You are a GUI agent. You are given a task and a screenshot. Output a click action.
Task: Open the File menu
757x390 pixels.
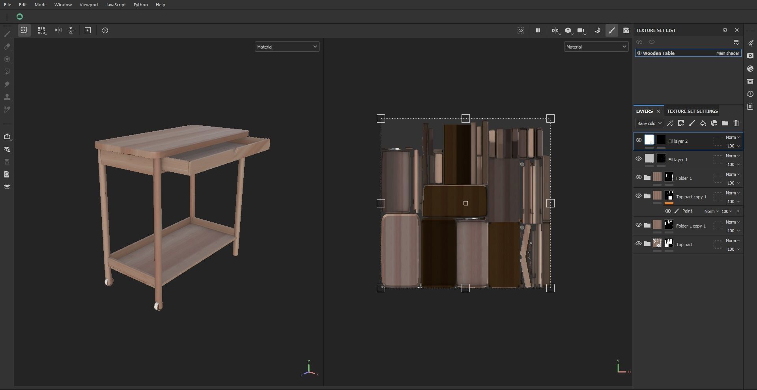(x=7, y=5)
